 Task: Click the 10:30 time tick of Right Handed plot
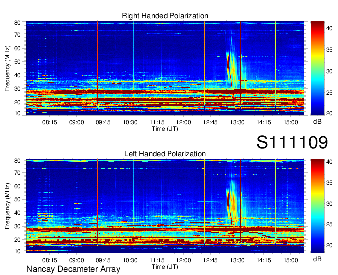(x=130, y=122)
